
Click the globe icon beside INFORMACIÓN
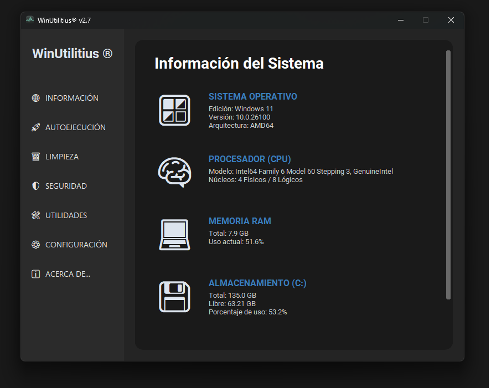pos(36,98)
